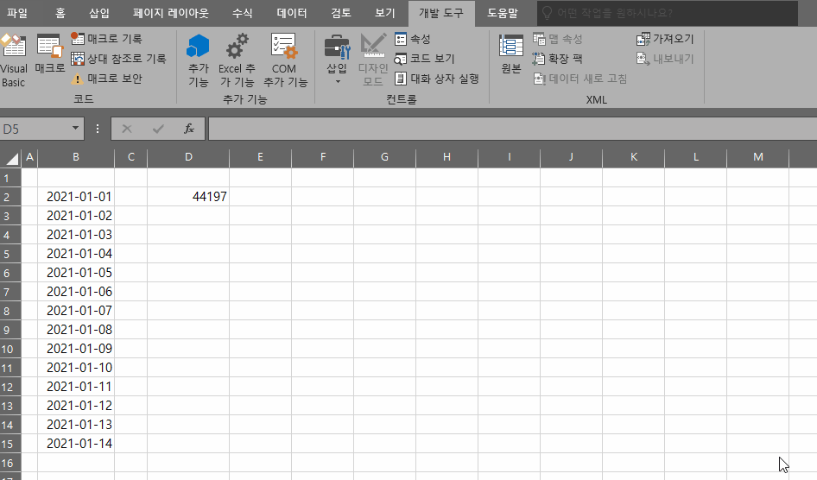Open the Visual Basic editor
The width and height of the screenshot is (817, 480).
click(14, 61)
